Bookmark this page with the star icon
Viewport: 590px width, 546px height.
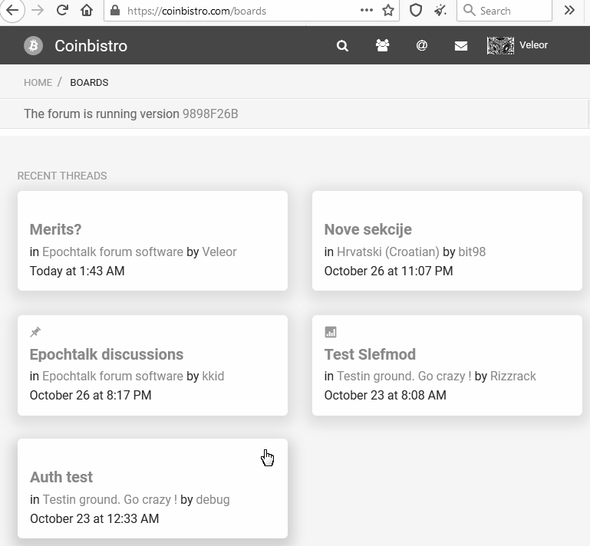[388, 10]
